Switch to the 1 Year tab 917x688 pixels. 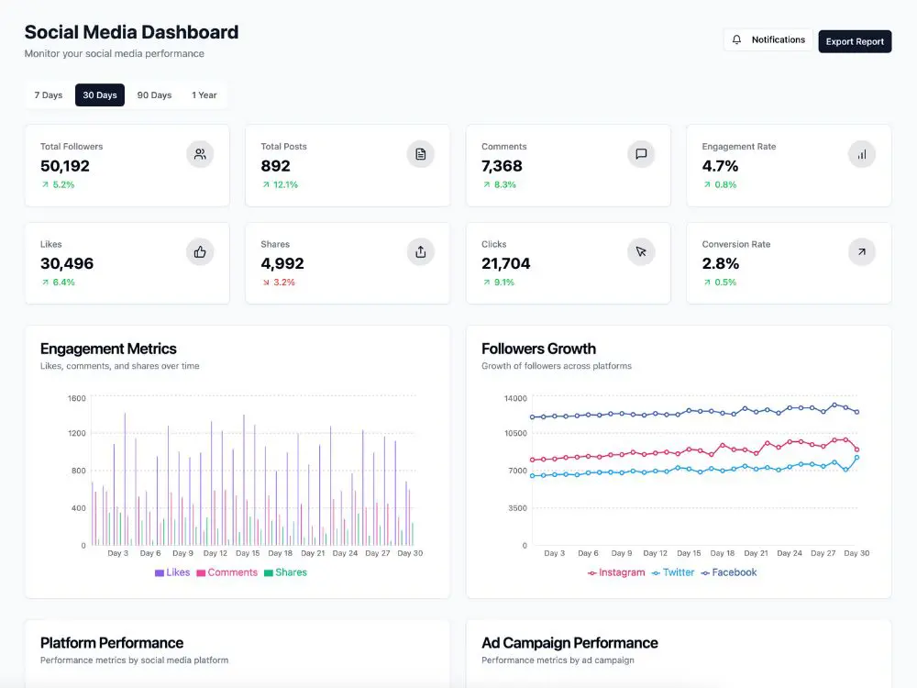(204, 95)
